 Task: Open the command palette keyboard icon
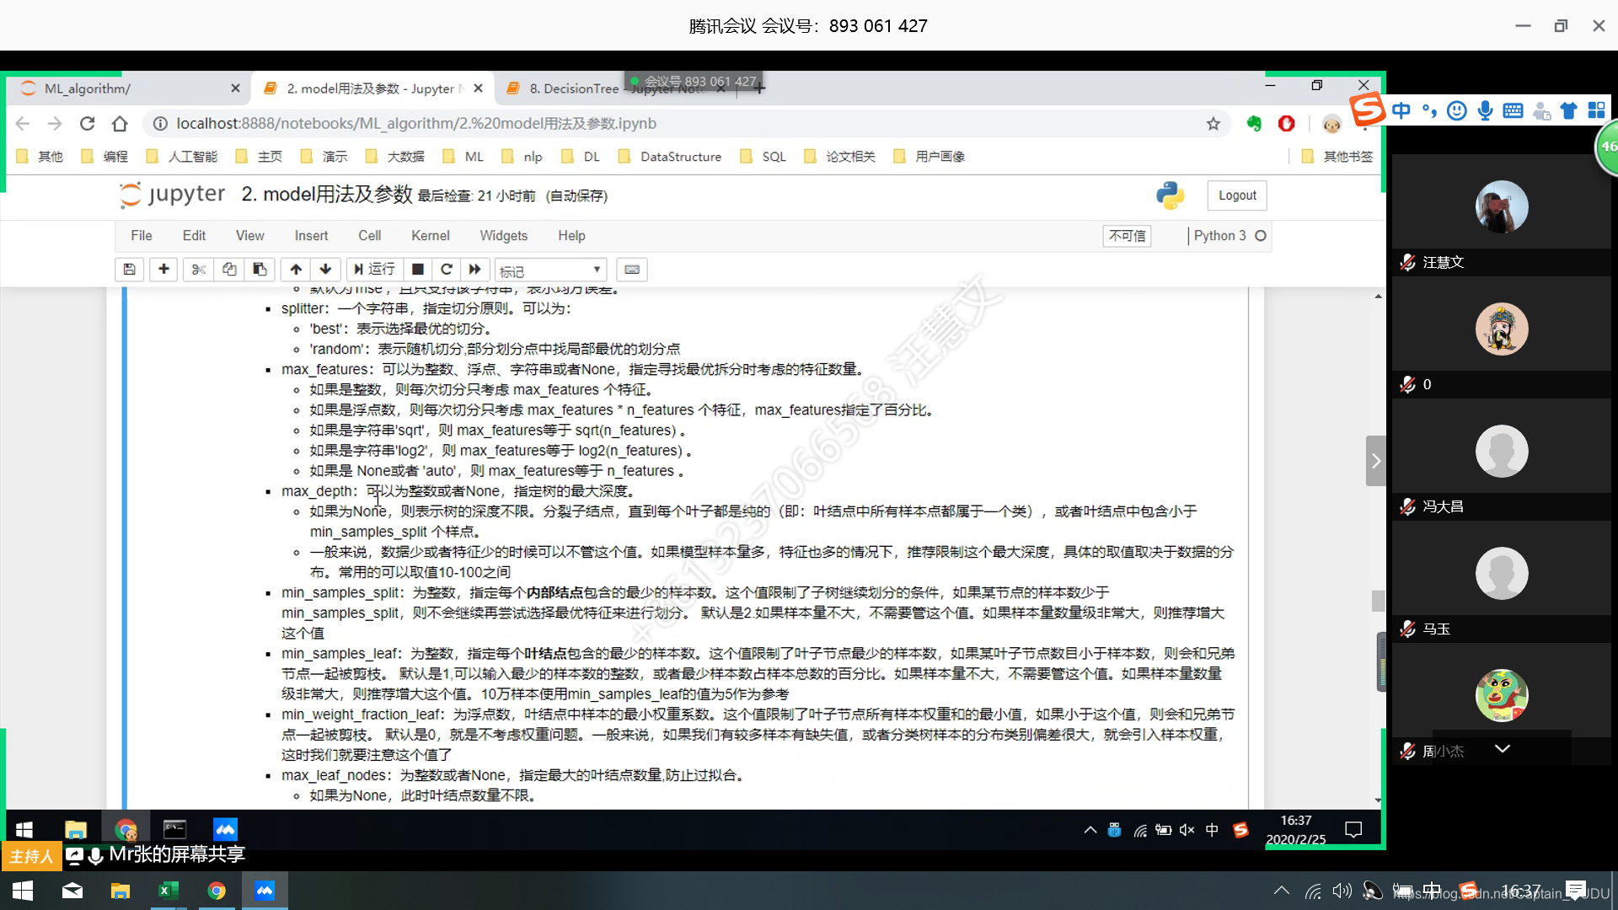click(632, 270)
